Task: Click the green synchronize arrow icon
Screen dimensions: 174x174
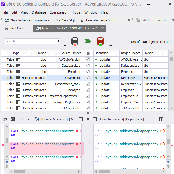Action: [88, 41]
